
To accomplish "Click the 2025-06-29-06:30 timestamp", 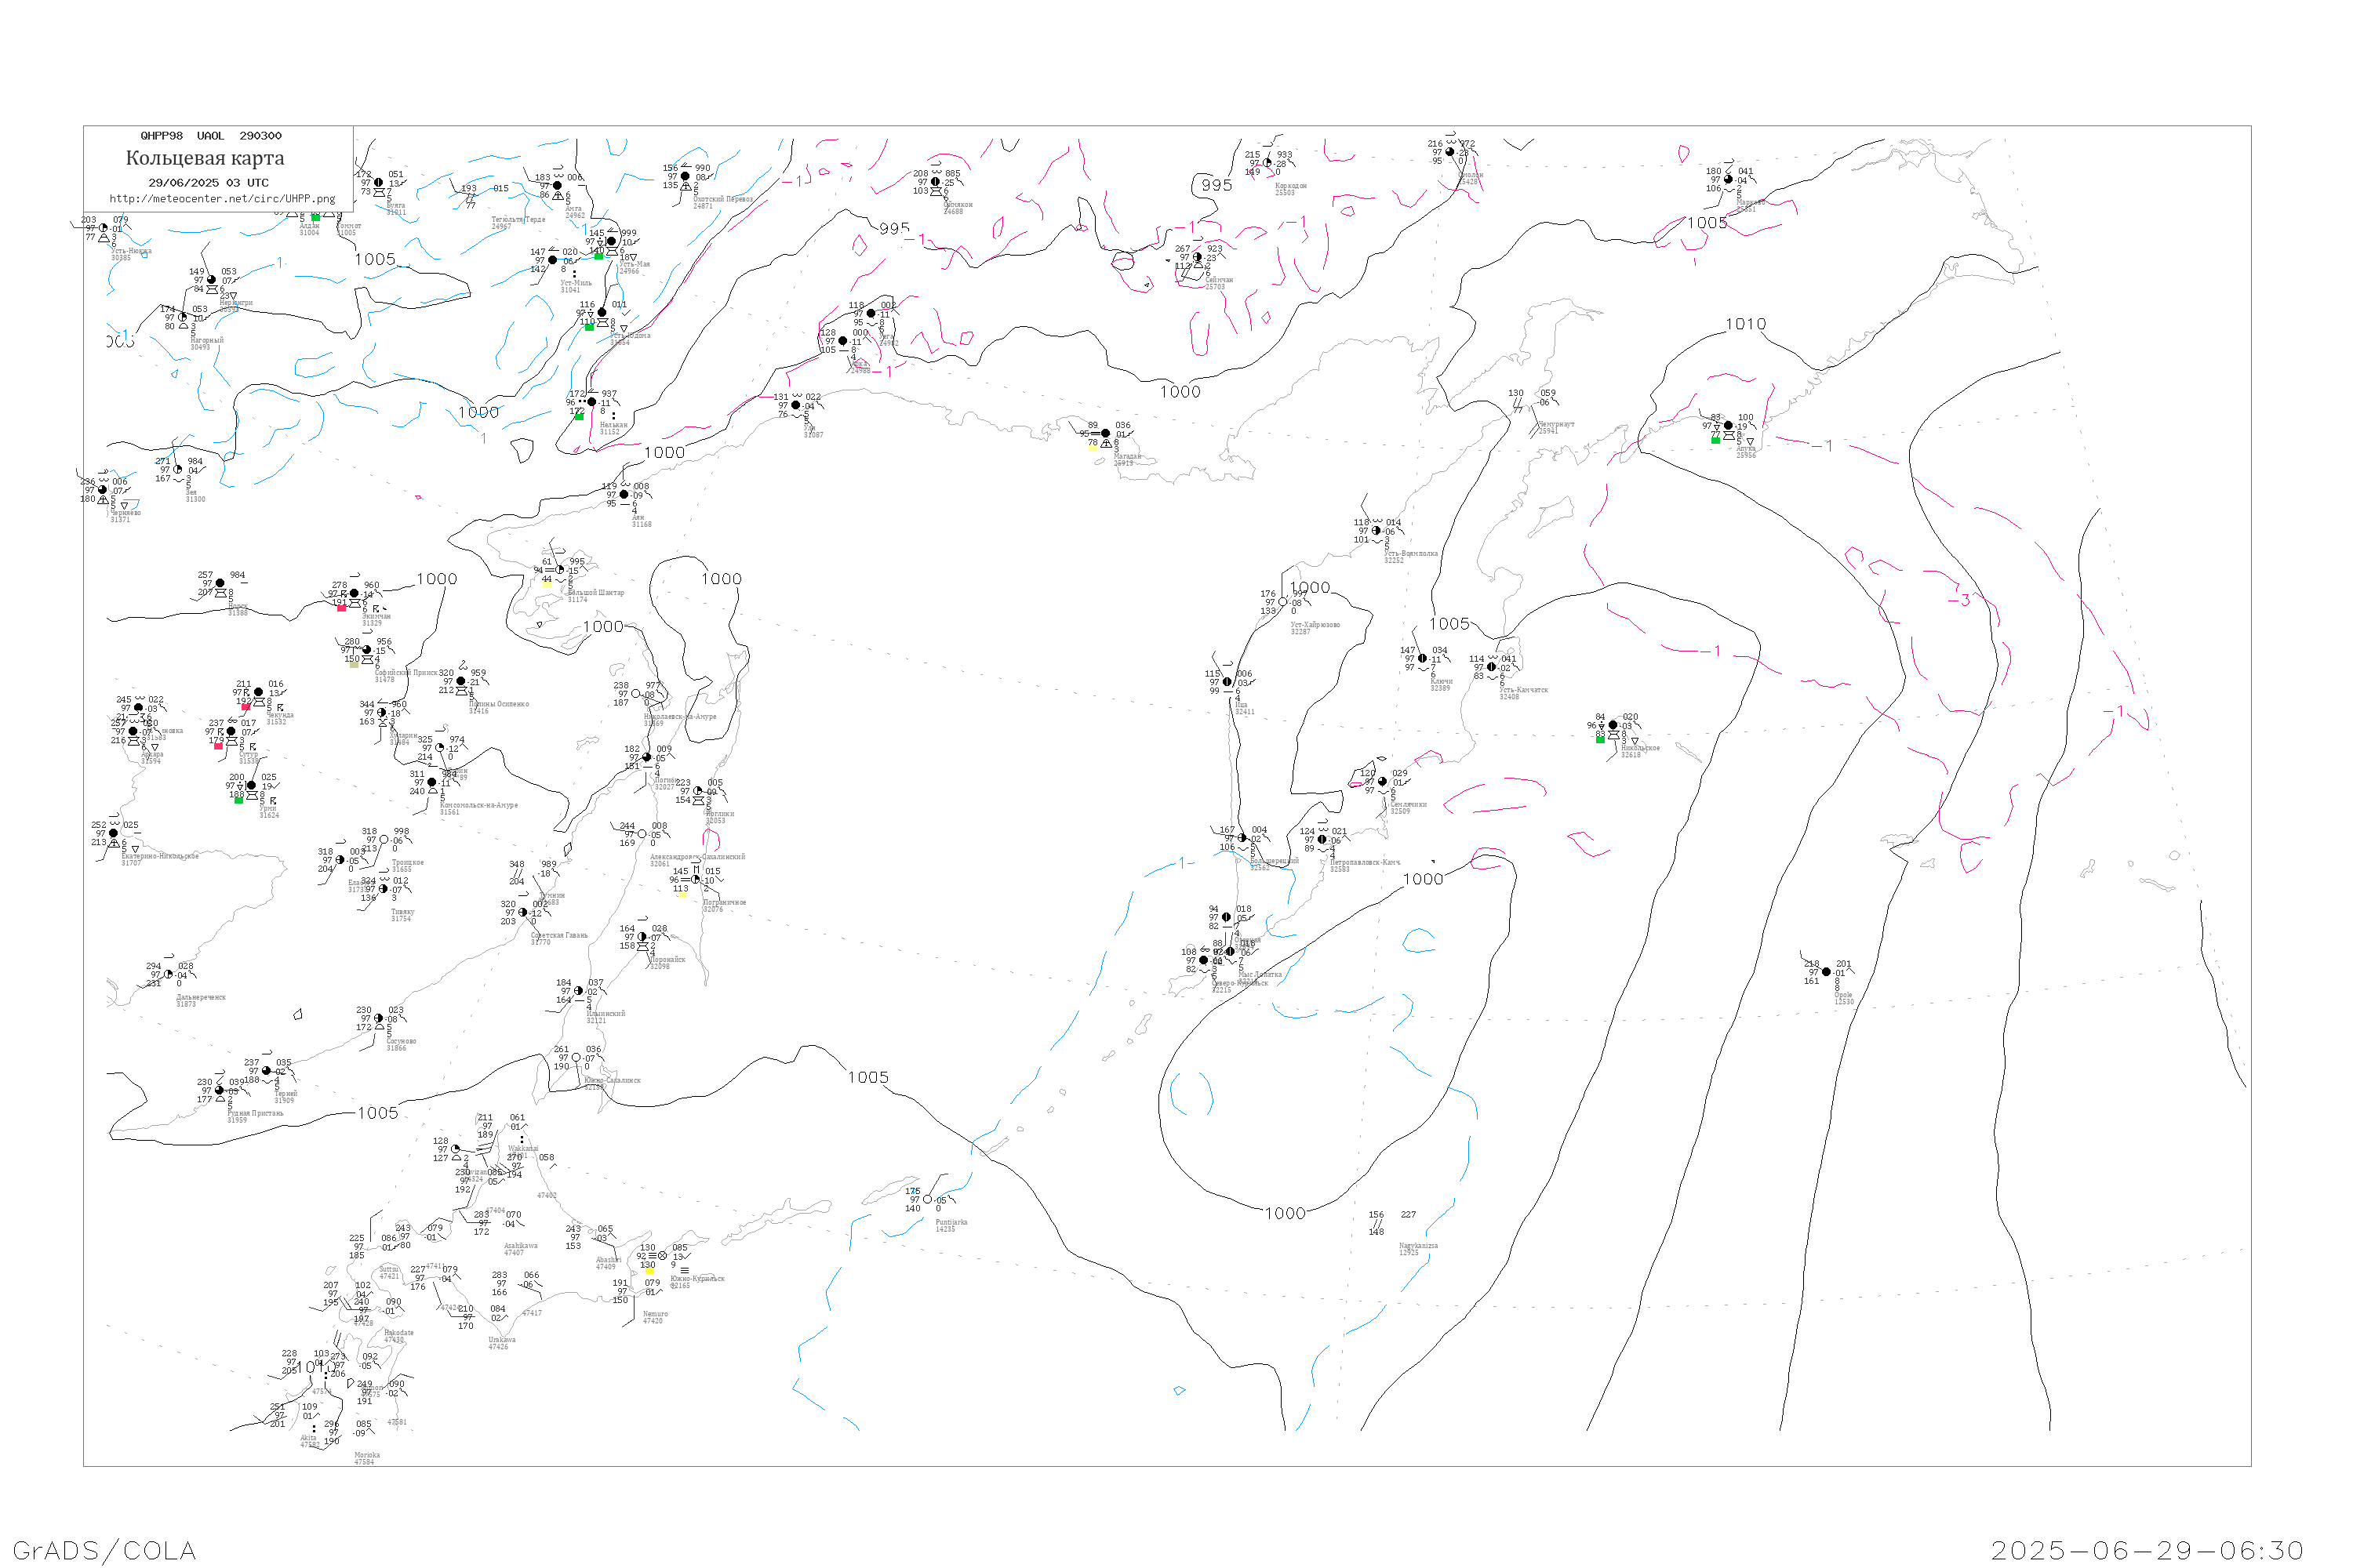I will point(2148,1550).
